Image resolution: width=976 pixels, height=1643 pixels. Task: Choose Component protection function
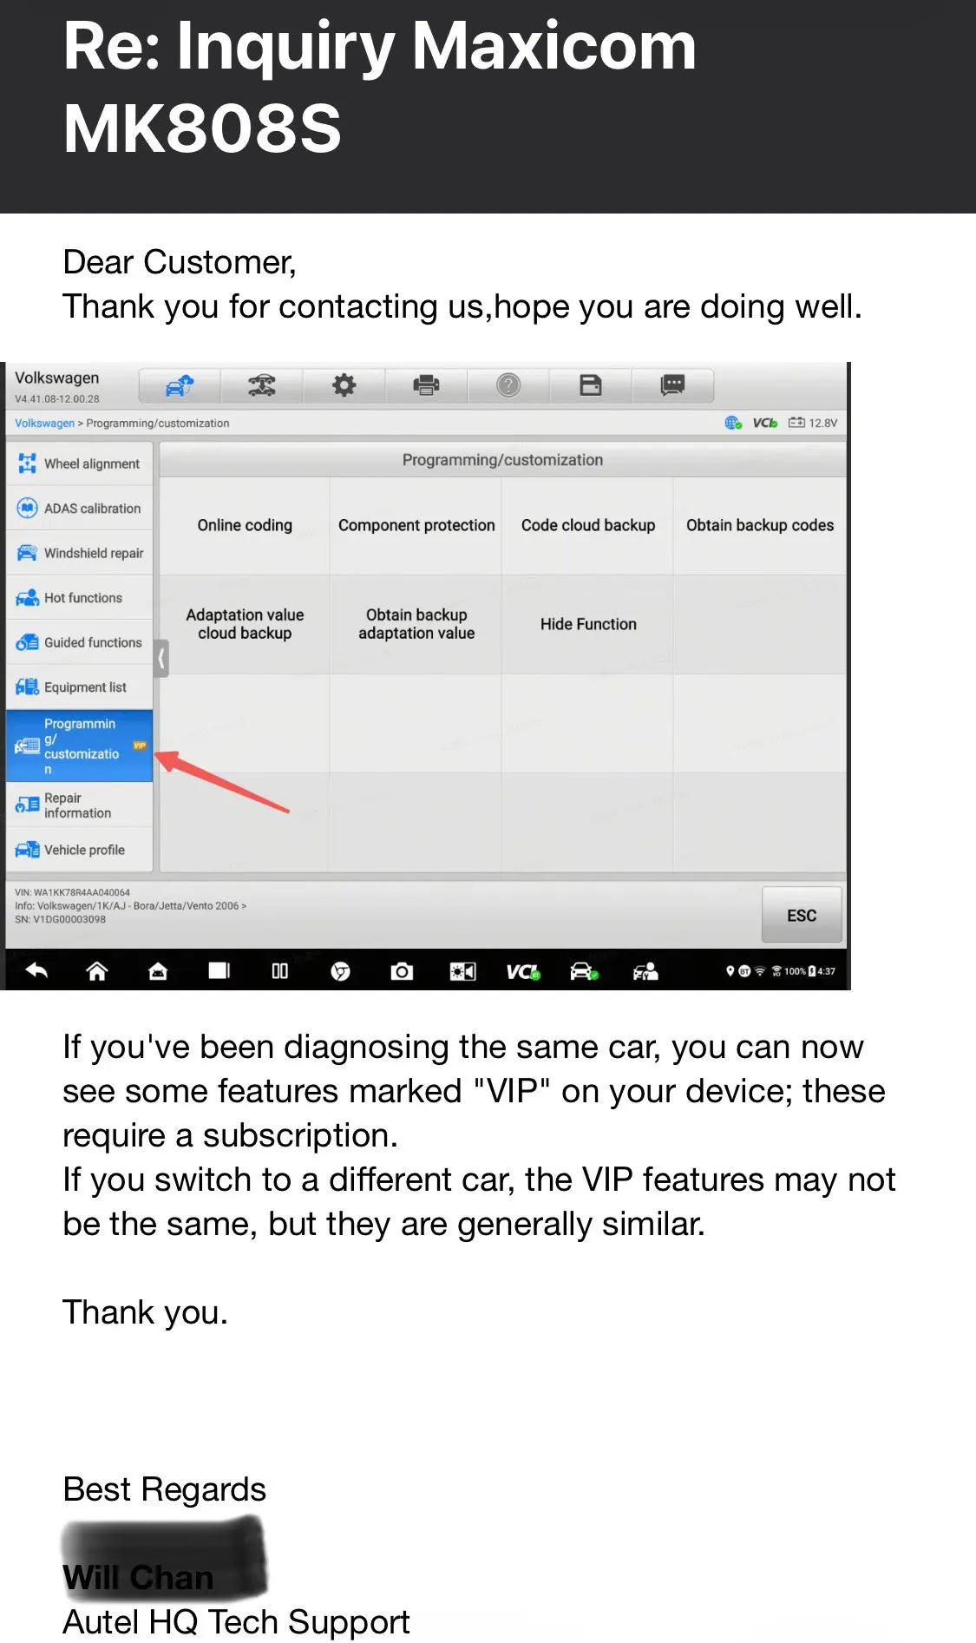point(416,525)
